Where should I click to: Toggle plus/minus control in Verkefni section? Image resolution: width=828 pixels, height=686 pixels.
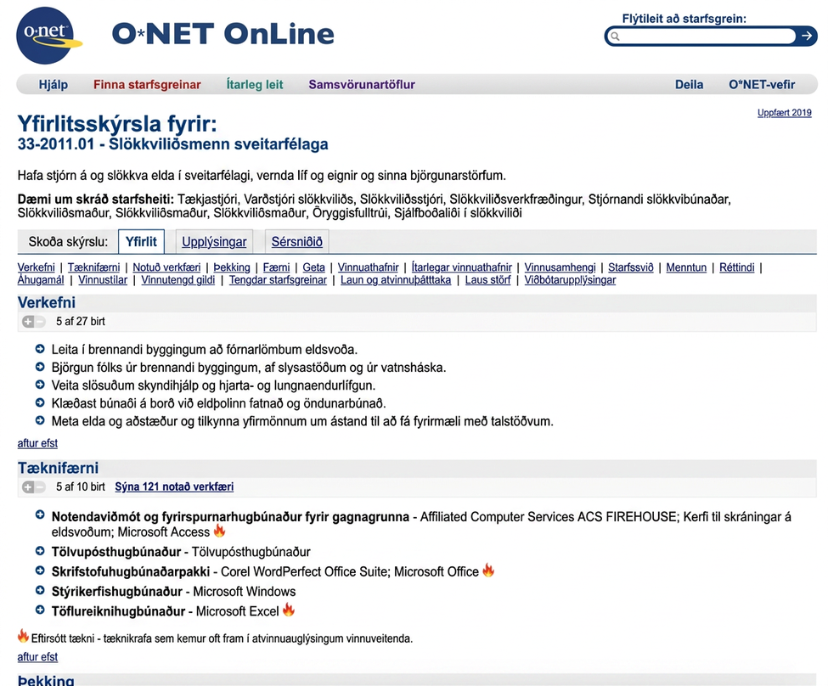(x=34, y=321)
